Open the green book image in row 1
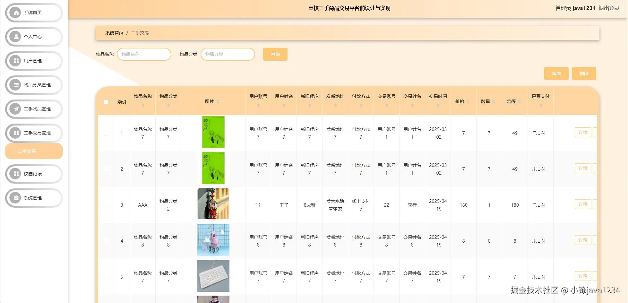Image resolution: width=628 pixels, height=303 pixels. [x=213, y=132]
